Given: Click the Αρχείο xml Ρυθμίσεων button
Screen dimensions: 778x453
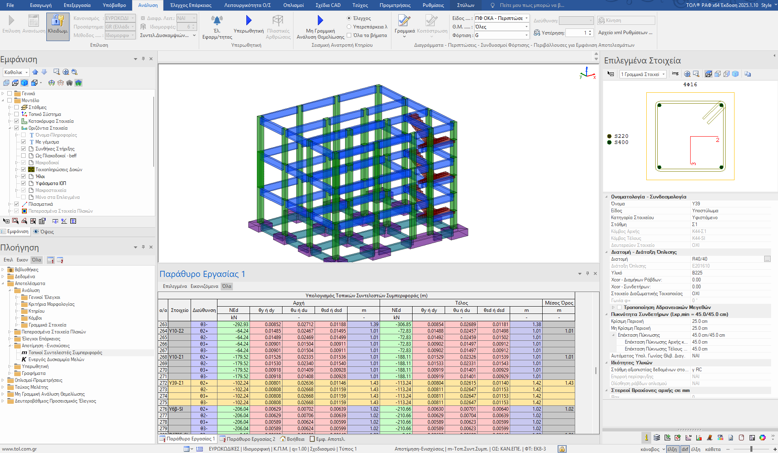Looking at the screenshot, I should [625, 33].
